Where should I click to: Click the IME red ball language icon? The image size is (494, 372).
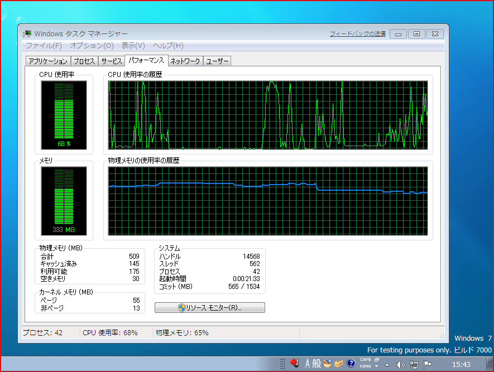(295, 363)
